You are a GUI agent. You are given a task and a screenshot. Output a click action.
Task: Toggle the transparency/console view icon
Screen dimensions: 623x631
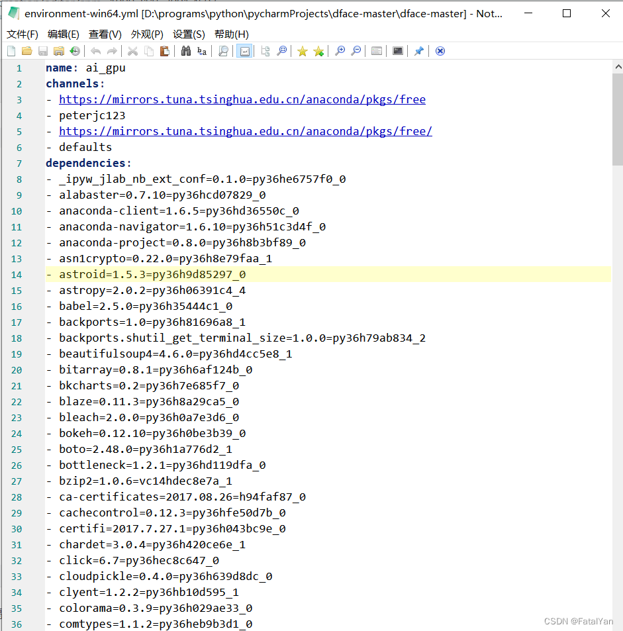coord(397,51)
